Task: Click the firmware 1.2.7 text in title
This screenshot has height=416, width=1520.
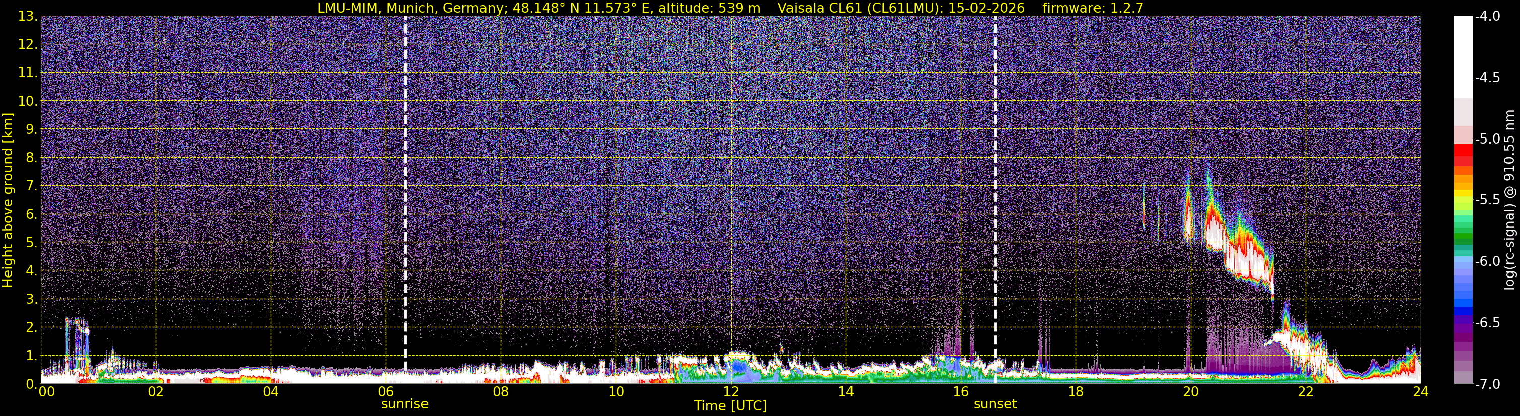Action: pos(1093,8)
